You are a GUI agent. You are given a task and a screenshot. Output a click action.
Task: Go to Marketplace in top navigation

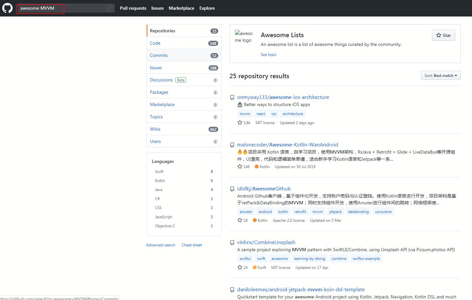click(x=181, y=8)
